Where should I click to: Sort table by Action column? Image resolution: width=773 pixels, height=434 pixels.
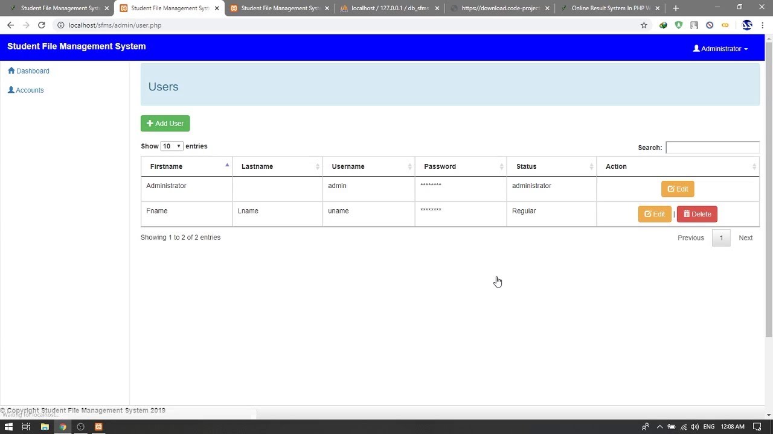[x=678, y=166]
